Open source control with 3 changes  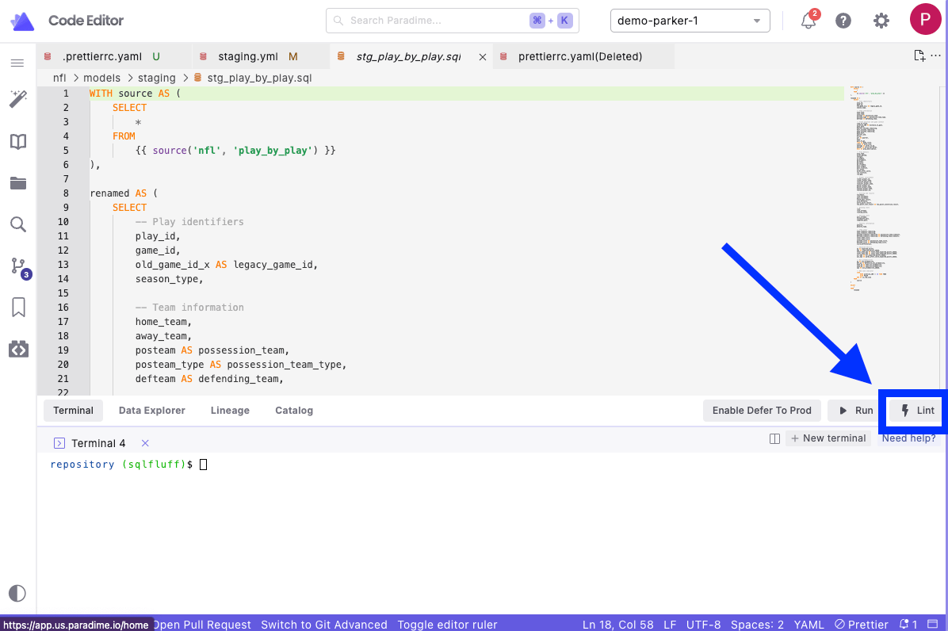pos(19,266)
